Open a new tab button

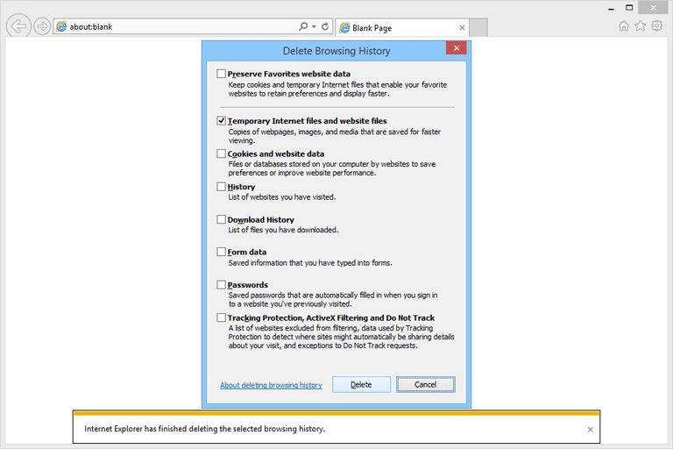478,28
